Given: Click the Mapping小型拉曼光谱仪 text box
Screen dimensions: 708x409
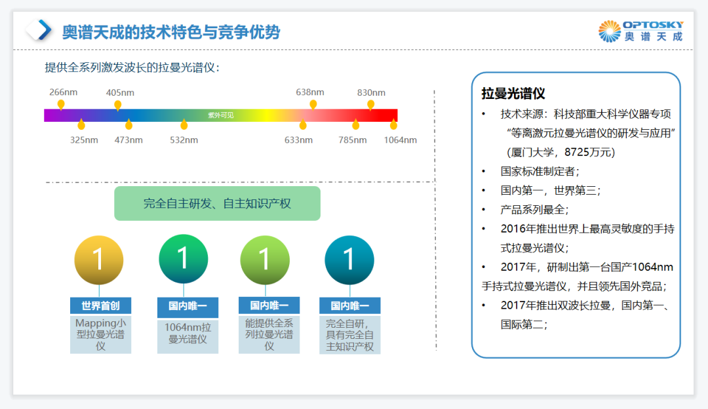Looking at the screenshot, I should click(x=101, y=334).
